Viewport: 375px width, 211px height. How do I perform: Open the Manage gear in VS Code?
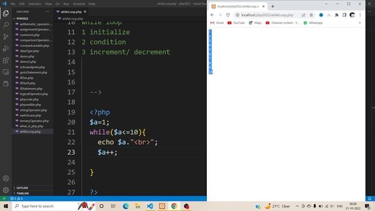(6, 190)
